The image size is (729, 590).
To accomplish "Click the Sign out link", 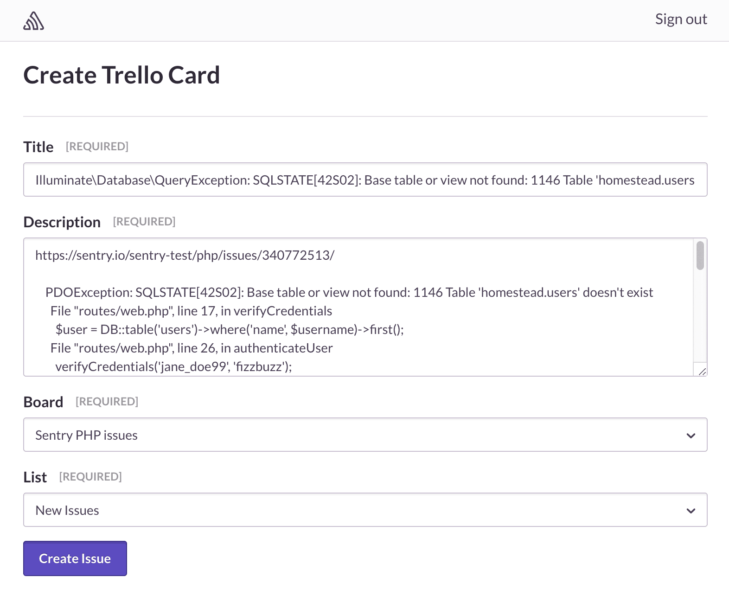I will tap(681, 19).
